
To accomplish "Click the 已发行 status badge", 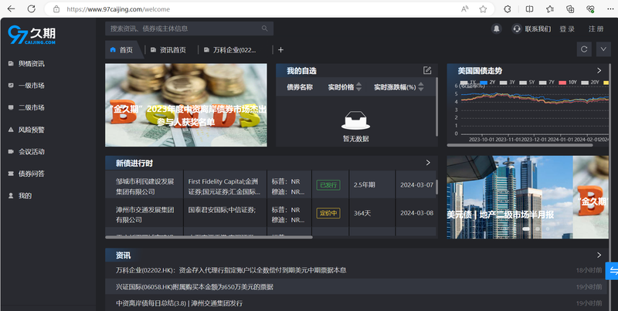I will pyautogui.click(x=328, y=185).
